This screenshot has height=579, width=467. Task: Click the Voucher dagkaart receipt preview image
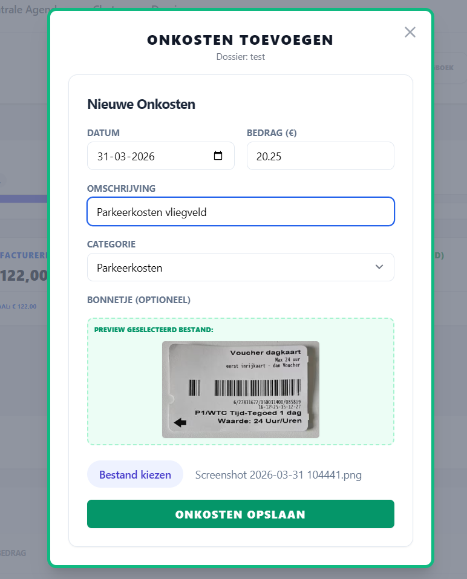[x=240, y=390]
